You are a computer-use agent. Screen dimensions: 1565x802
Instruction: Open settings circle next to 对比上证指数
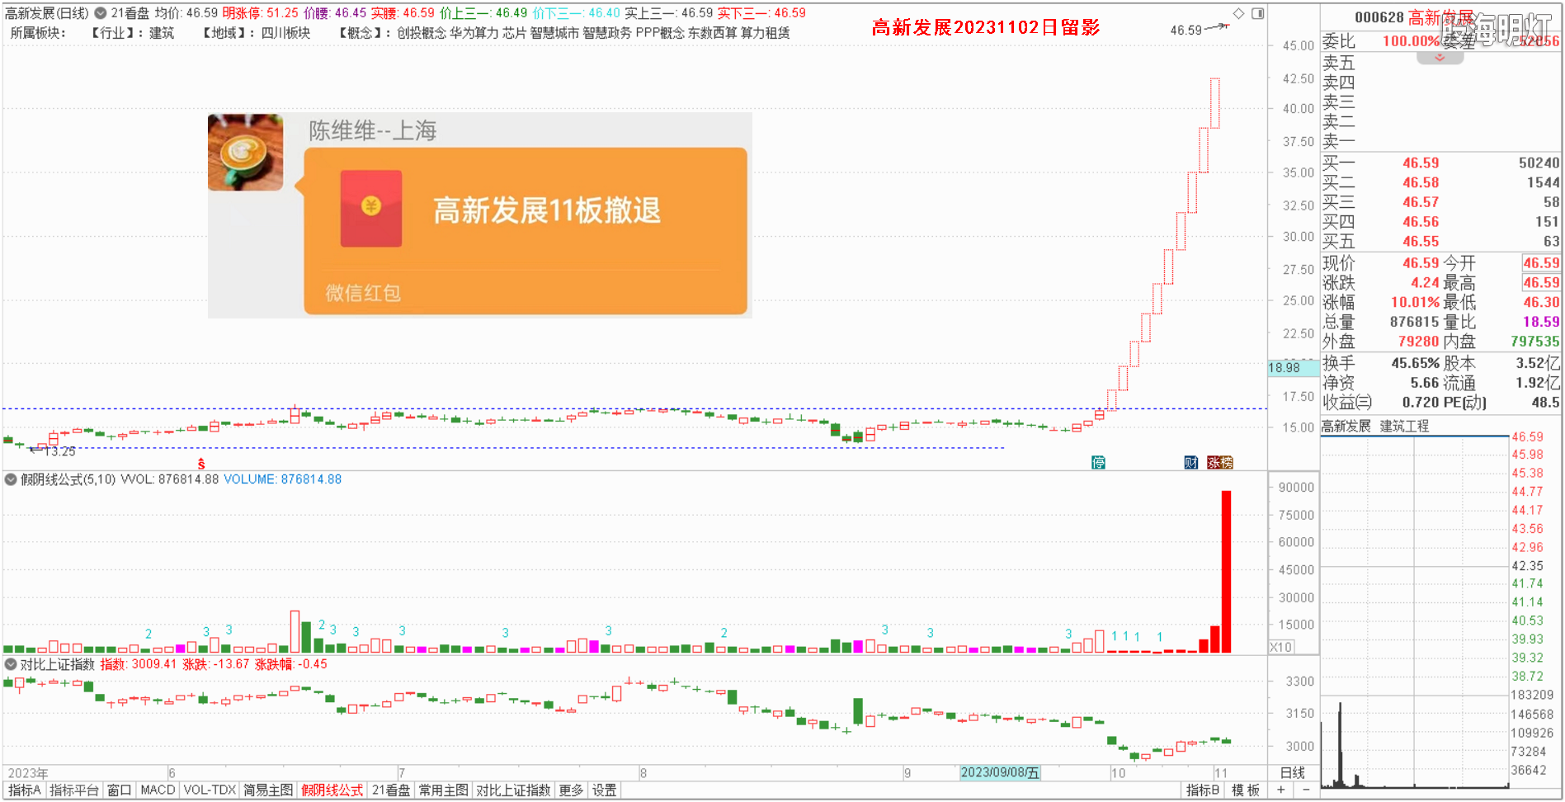coord(11,664)
